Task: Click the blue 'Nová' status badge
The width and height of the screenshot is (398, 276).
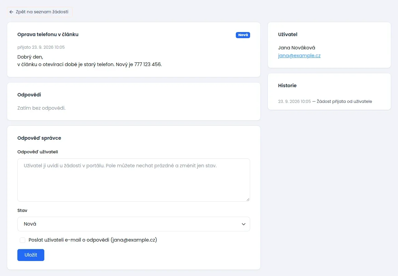Action: tap(243, 35)
